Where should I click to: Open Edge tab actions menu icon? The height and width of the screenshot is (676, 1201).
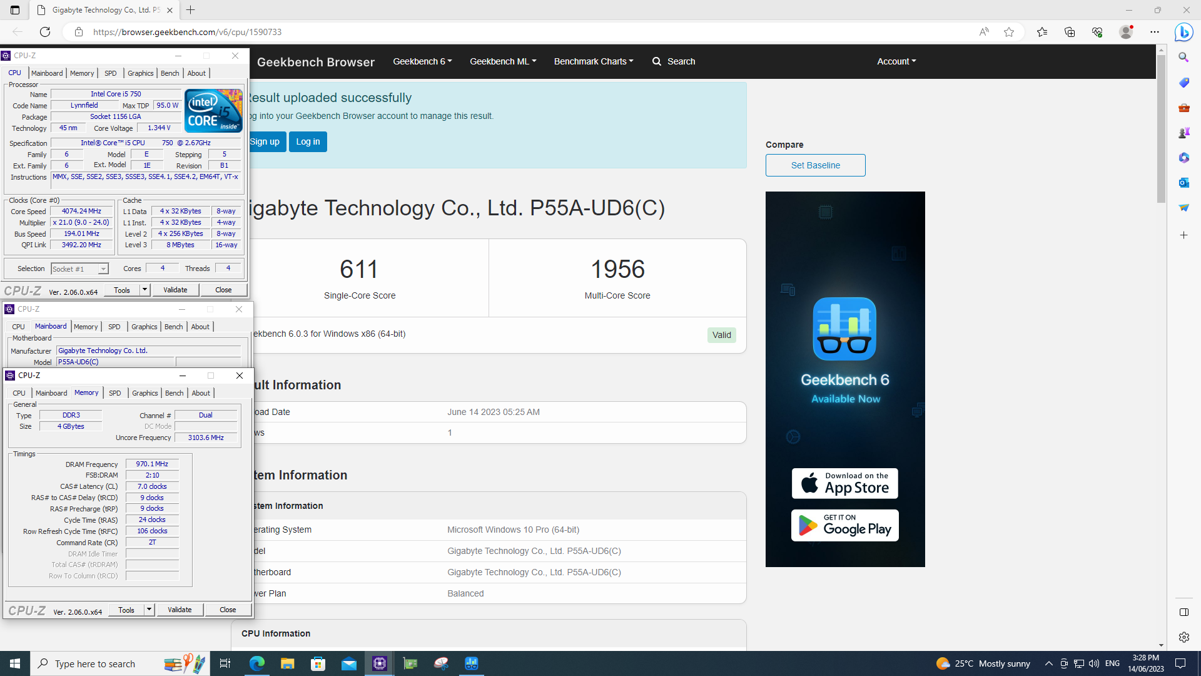click(x=15, y=10)
